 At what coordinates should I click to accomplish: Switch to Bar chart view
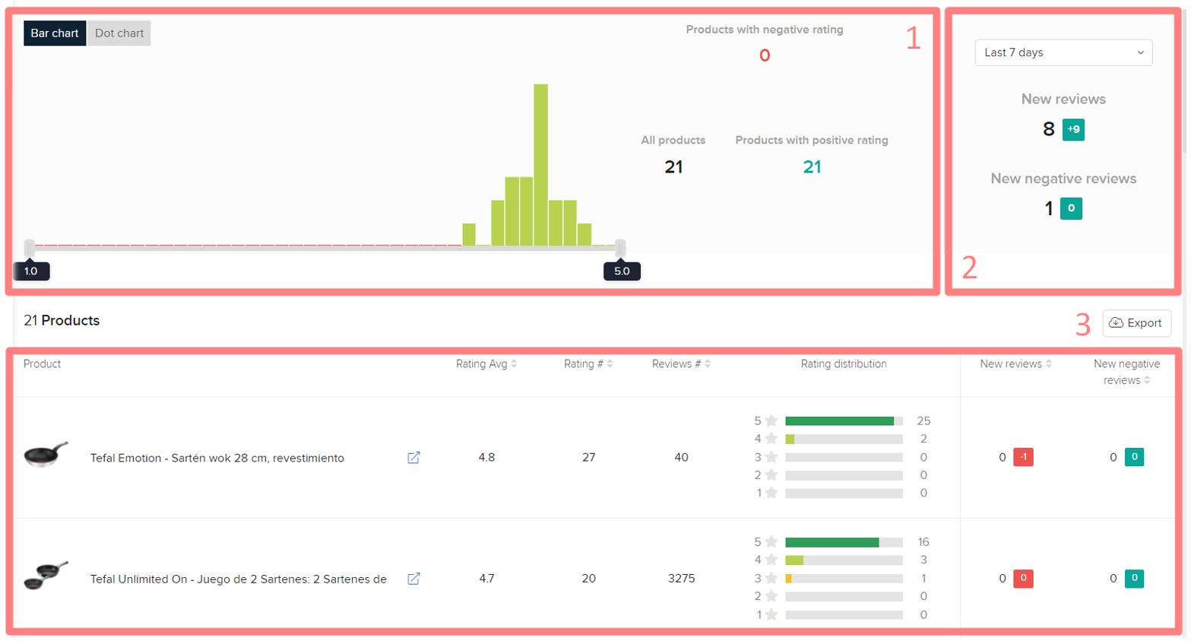pos(55,33)
